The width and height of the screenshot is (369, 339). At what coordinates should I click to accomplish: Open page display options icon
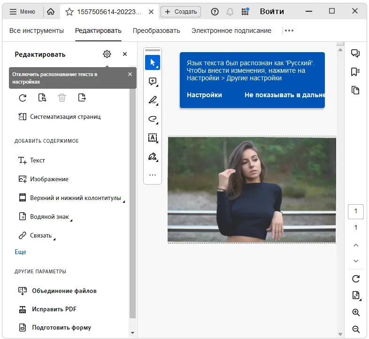point(356,295)
